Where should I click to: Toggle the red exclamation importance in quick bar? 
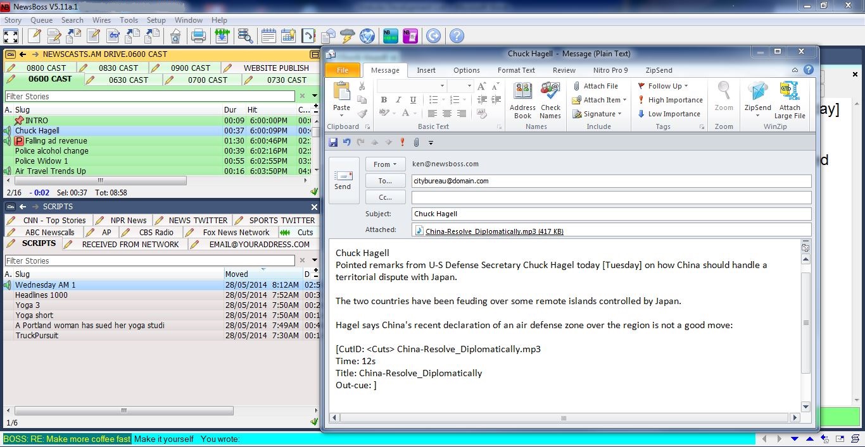coord(402,143)
